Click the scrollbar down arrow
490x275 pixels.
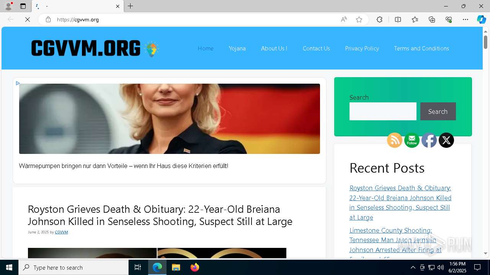click(485, 253)
